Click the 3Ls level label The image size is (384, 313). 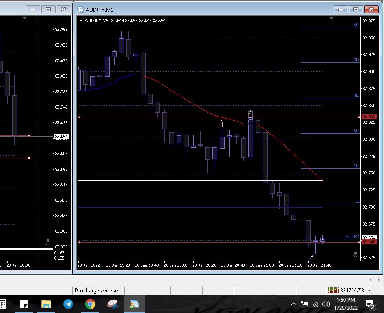(x=356, y=131)
